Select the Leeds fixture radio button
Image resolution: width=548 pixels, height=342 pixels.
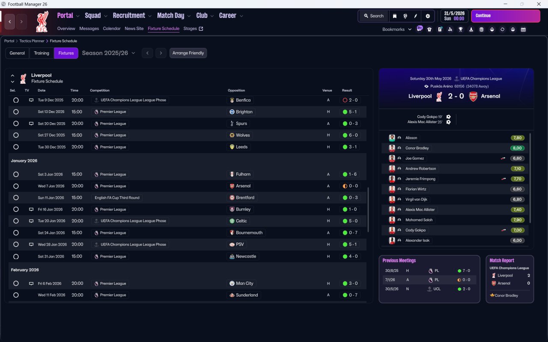16,147
